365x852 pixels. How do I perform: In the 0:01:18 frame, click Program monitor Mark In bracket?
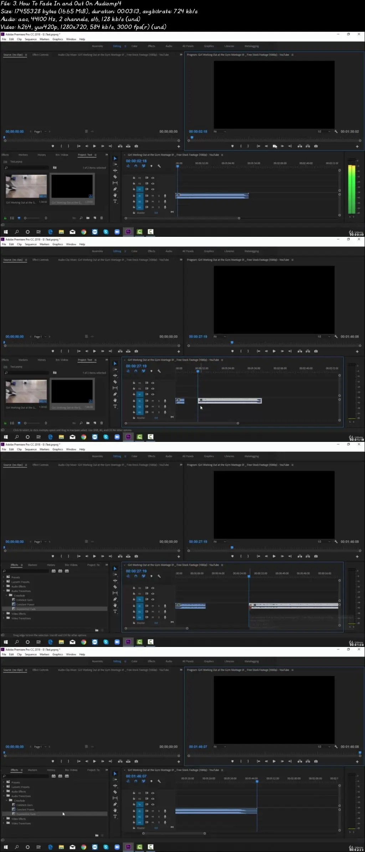click(x=241, y=351)
